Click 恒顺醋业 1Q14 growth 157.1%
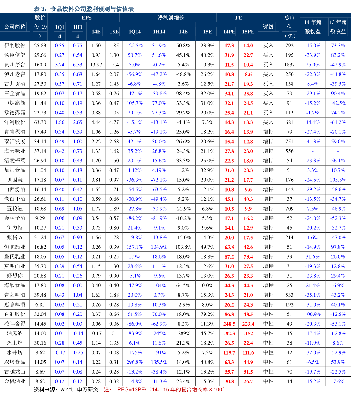 [135, 247]
